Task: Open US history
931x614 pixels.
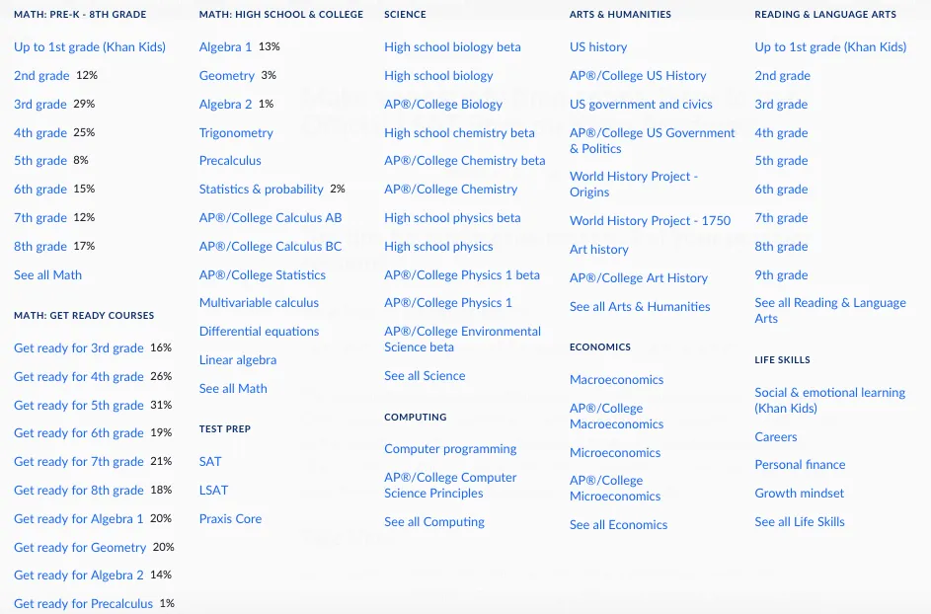Action: (x=598, y=47)
